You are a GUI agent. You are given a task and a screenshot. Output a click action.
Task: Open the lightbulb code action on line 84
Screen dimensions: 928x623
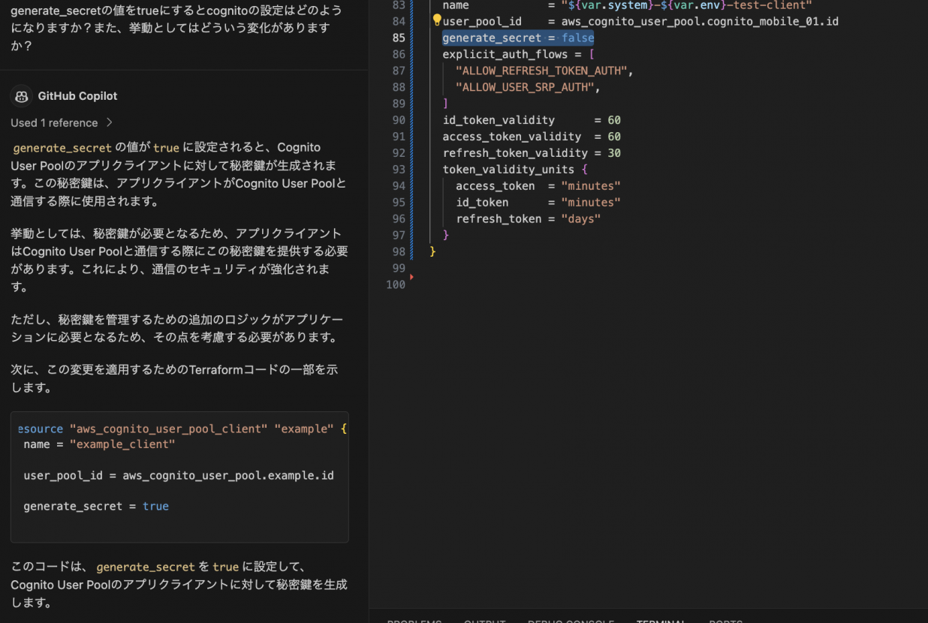[x=437, y=19]
